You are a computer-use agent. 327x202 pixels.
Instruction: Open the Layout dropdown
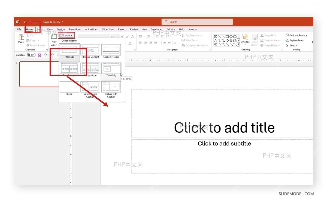tap(66, 35)
